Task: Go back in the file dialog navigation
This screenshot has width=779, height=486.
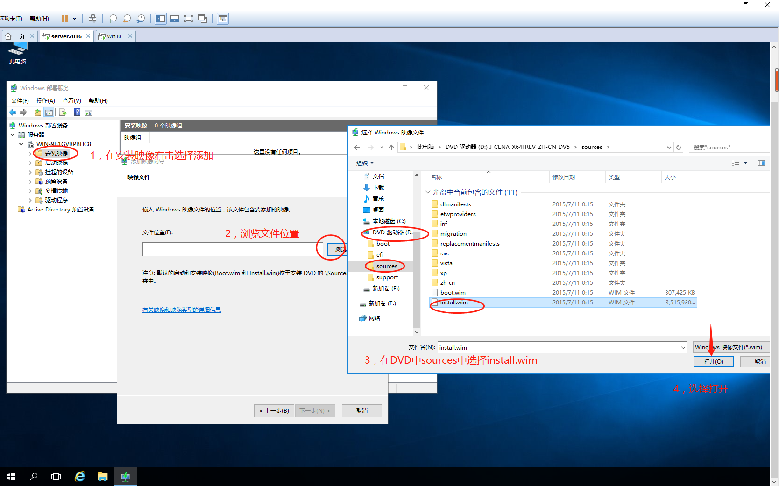Action: 357,147
